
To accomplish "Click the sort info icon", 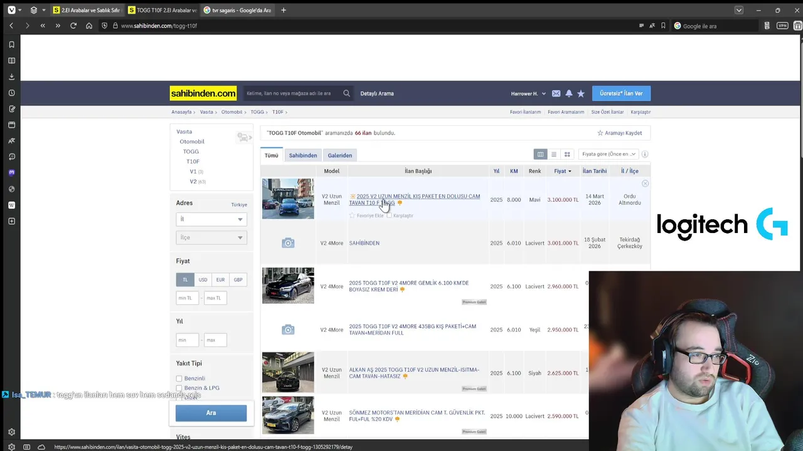I will [645, 154].
